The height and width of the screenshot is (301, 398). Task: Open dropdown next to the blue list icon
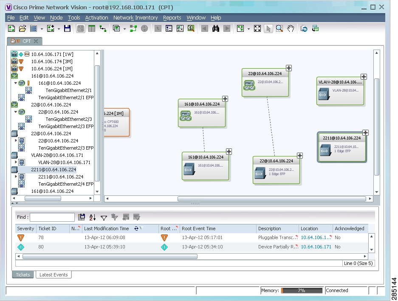(x=42, y=29)
